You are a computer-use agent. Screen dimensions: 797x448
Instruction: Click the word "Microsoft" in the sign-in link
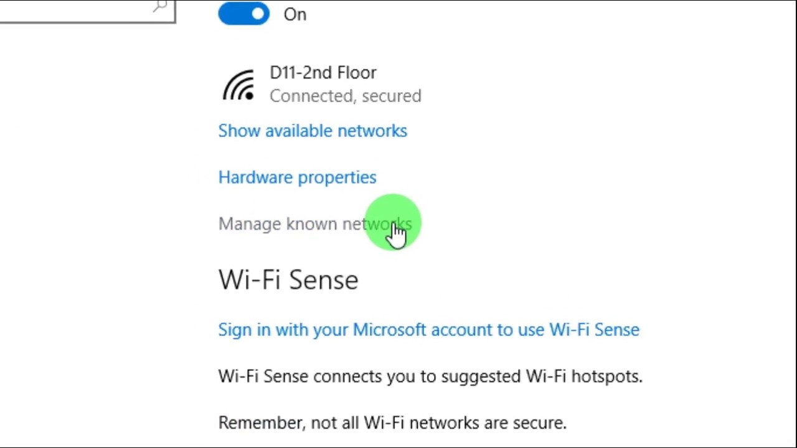pos(389,330)
